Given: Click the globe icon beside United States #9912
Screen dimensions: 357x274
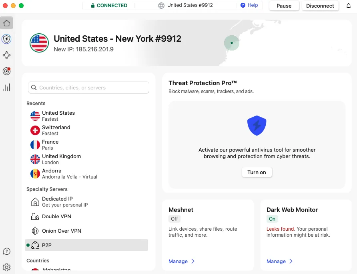Looking at the screenshot, I should point(161,6).
